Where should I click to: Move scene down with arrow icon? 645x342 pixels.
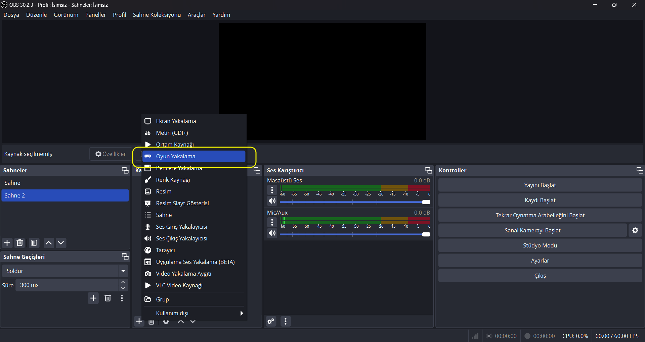61,243
